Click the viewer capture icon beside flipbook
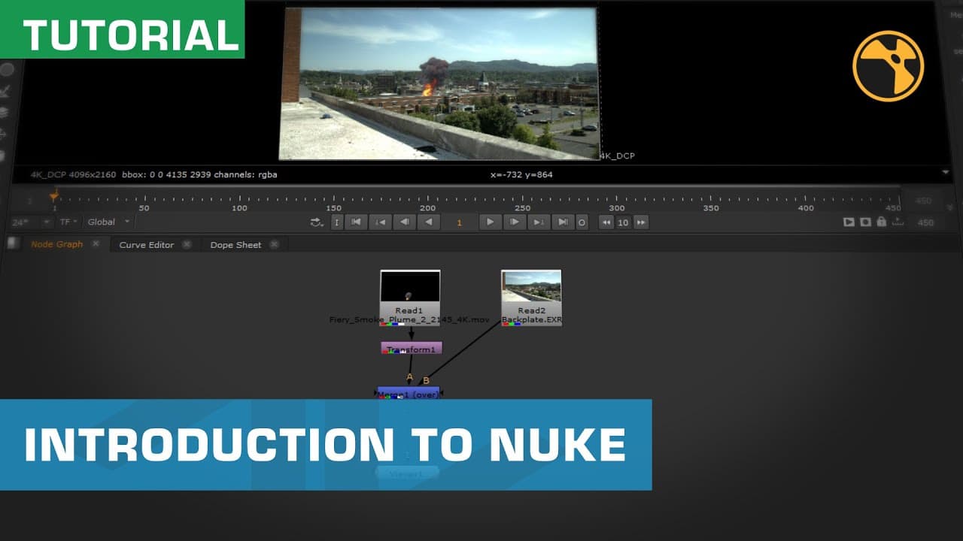 click(x=865, y=222)
